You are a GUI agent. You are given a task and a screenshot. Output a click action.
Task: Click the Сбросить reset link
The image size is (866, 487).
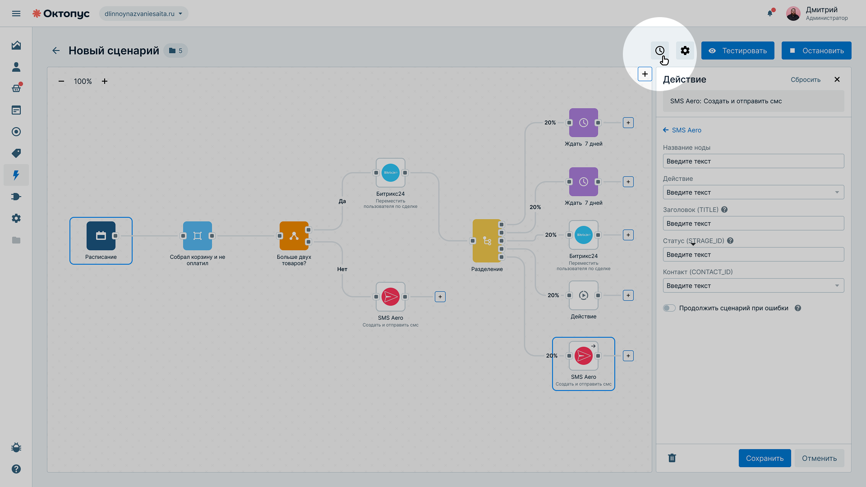[x=806, y=80]
